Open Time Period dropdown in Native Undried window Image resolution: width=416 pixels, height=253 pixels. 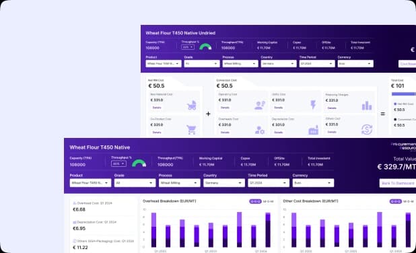coord(317,64)
